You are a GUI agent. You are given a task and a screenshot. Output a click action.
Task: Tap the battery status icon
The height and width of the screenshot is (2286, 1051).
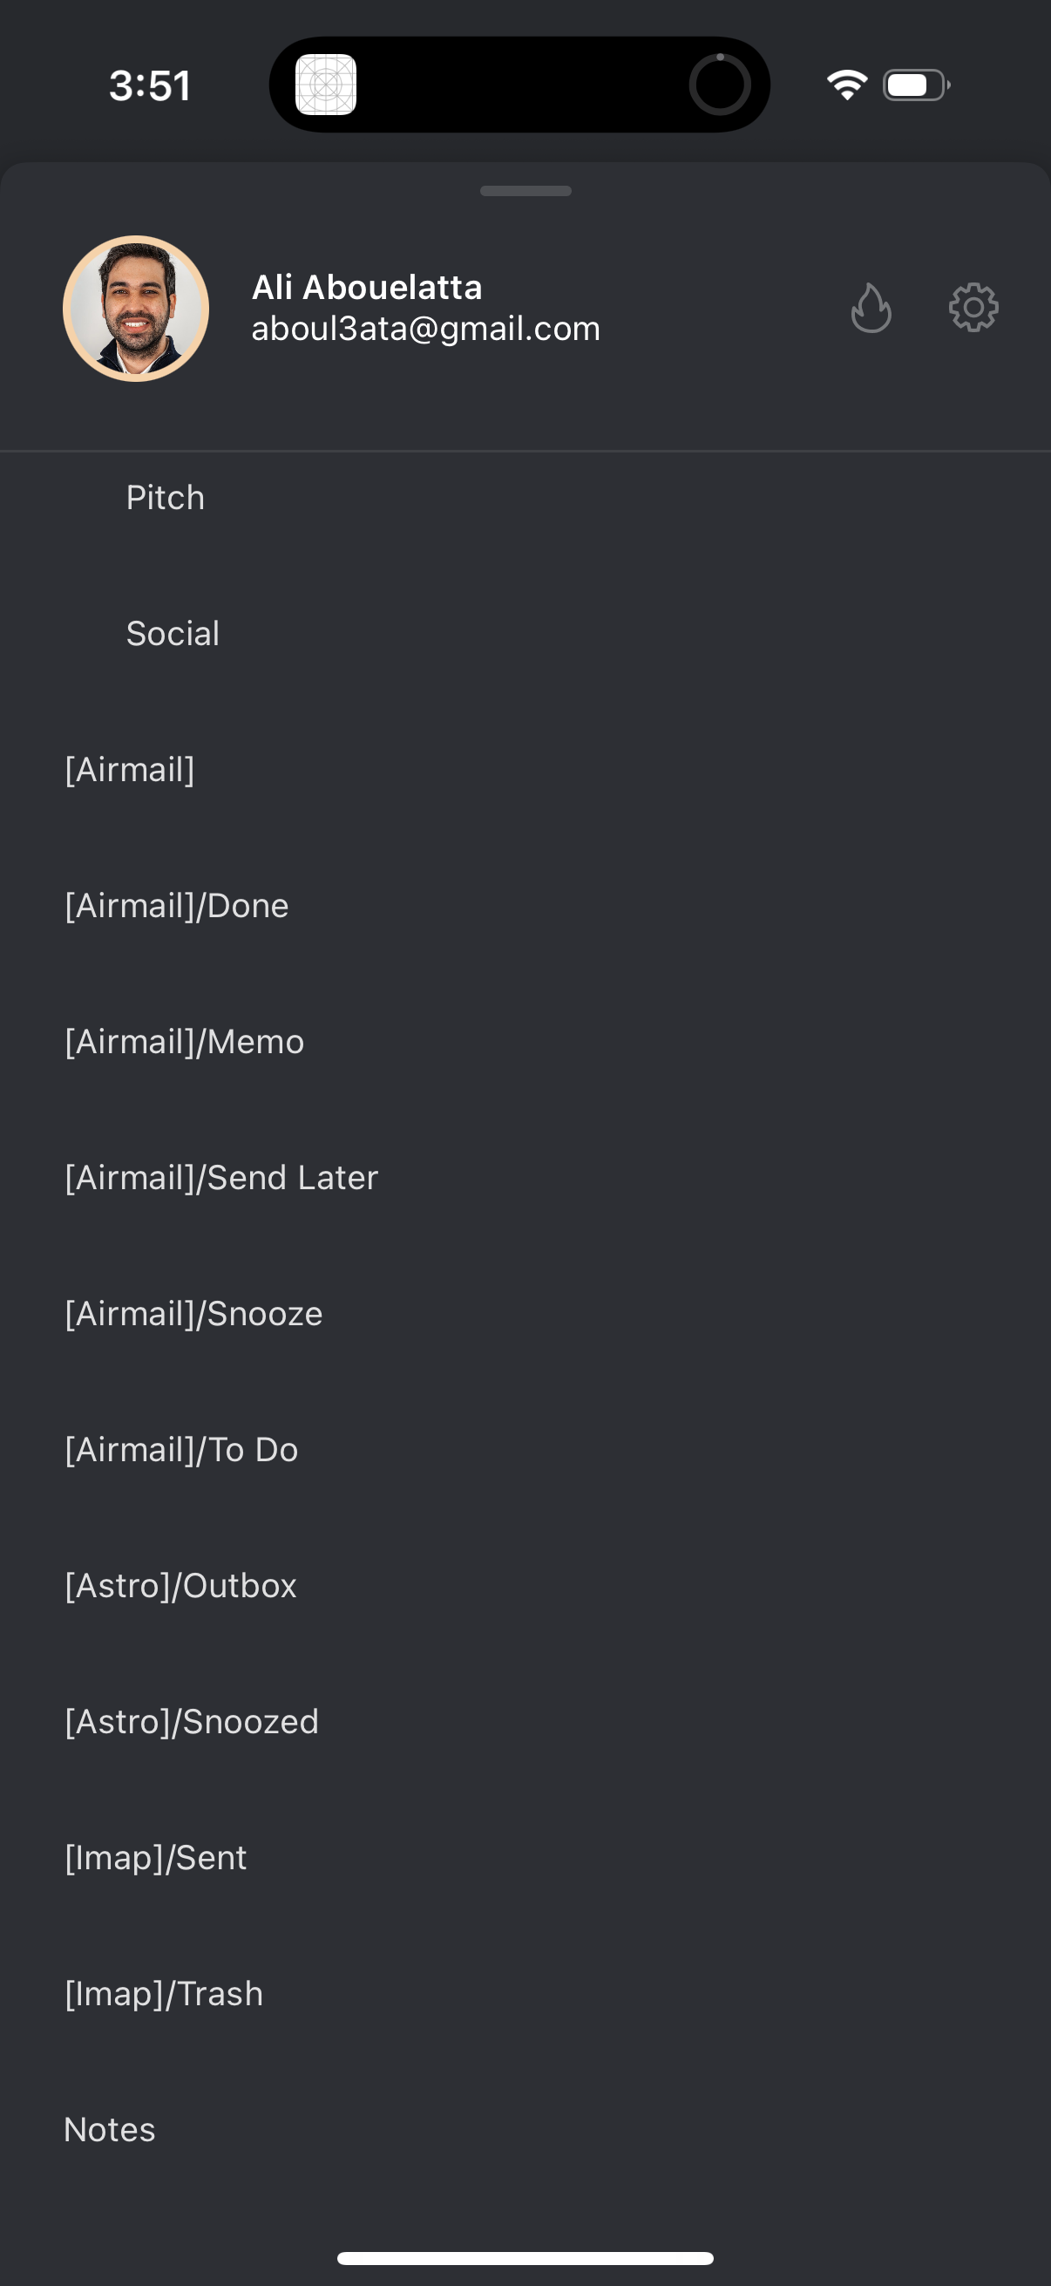916,85
